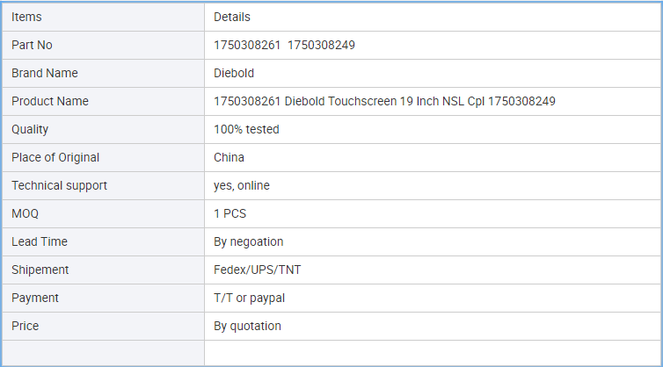Screen dimensions: 663x367
Task: Click the By quotation price value
Action: click(247, 326)
